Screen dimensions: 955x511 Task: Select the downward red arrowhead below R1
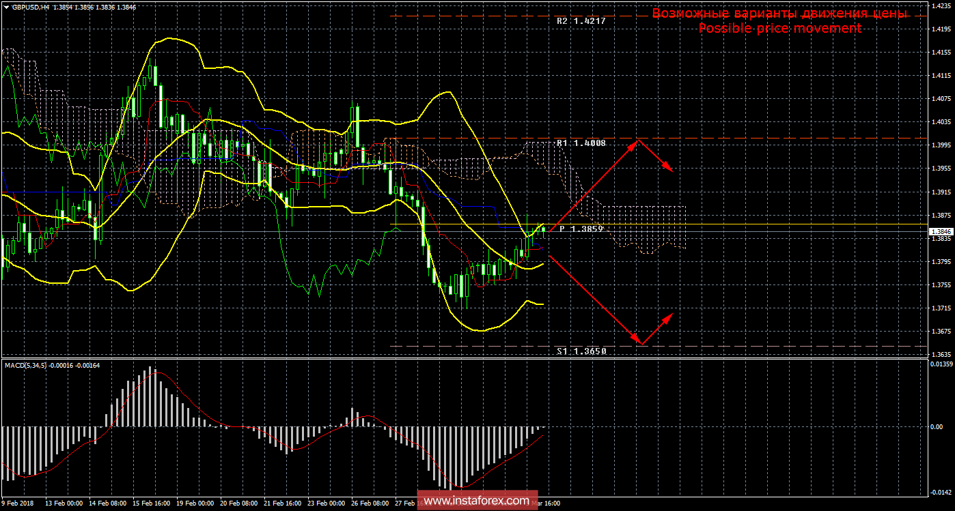(671, 170)
